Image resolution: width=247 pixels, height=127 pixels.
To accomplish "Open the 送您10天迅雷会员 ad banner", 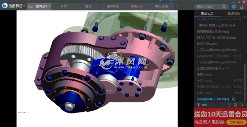I will click(220, 118).
